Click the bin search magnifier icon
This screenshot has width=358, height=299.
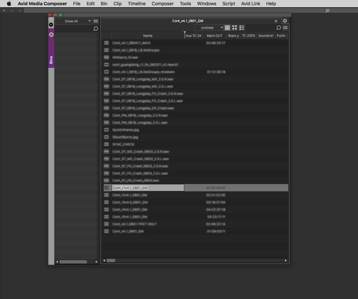coord(279,28)
